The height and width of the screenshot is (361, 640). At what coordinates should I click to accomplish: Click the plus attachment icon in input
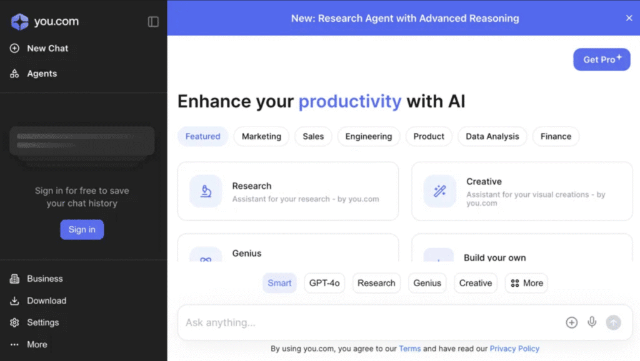click(571, 322)
